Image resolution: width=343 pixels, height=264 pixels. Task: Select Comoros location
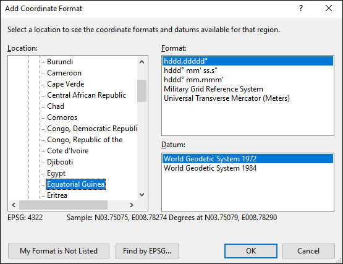(62, 117)
